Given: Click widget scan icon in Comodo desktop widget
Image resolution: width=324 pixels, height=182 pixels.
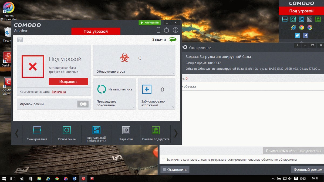Looking at the screenshot, I should (285, 19).
